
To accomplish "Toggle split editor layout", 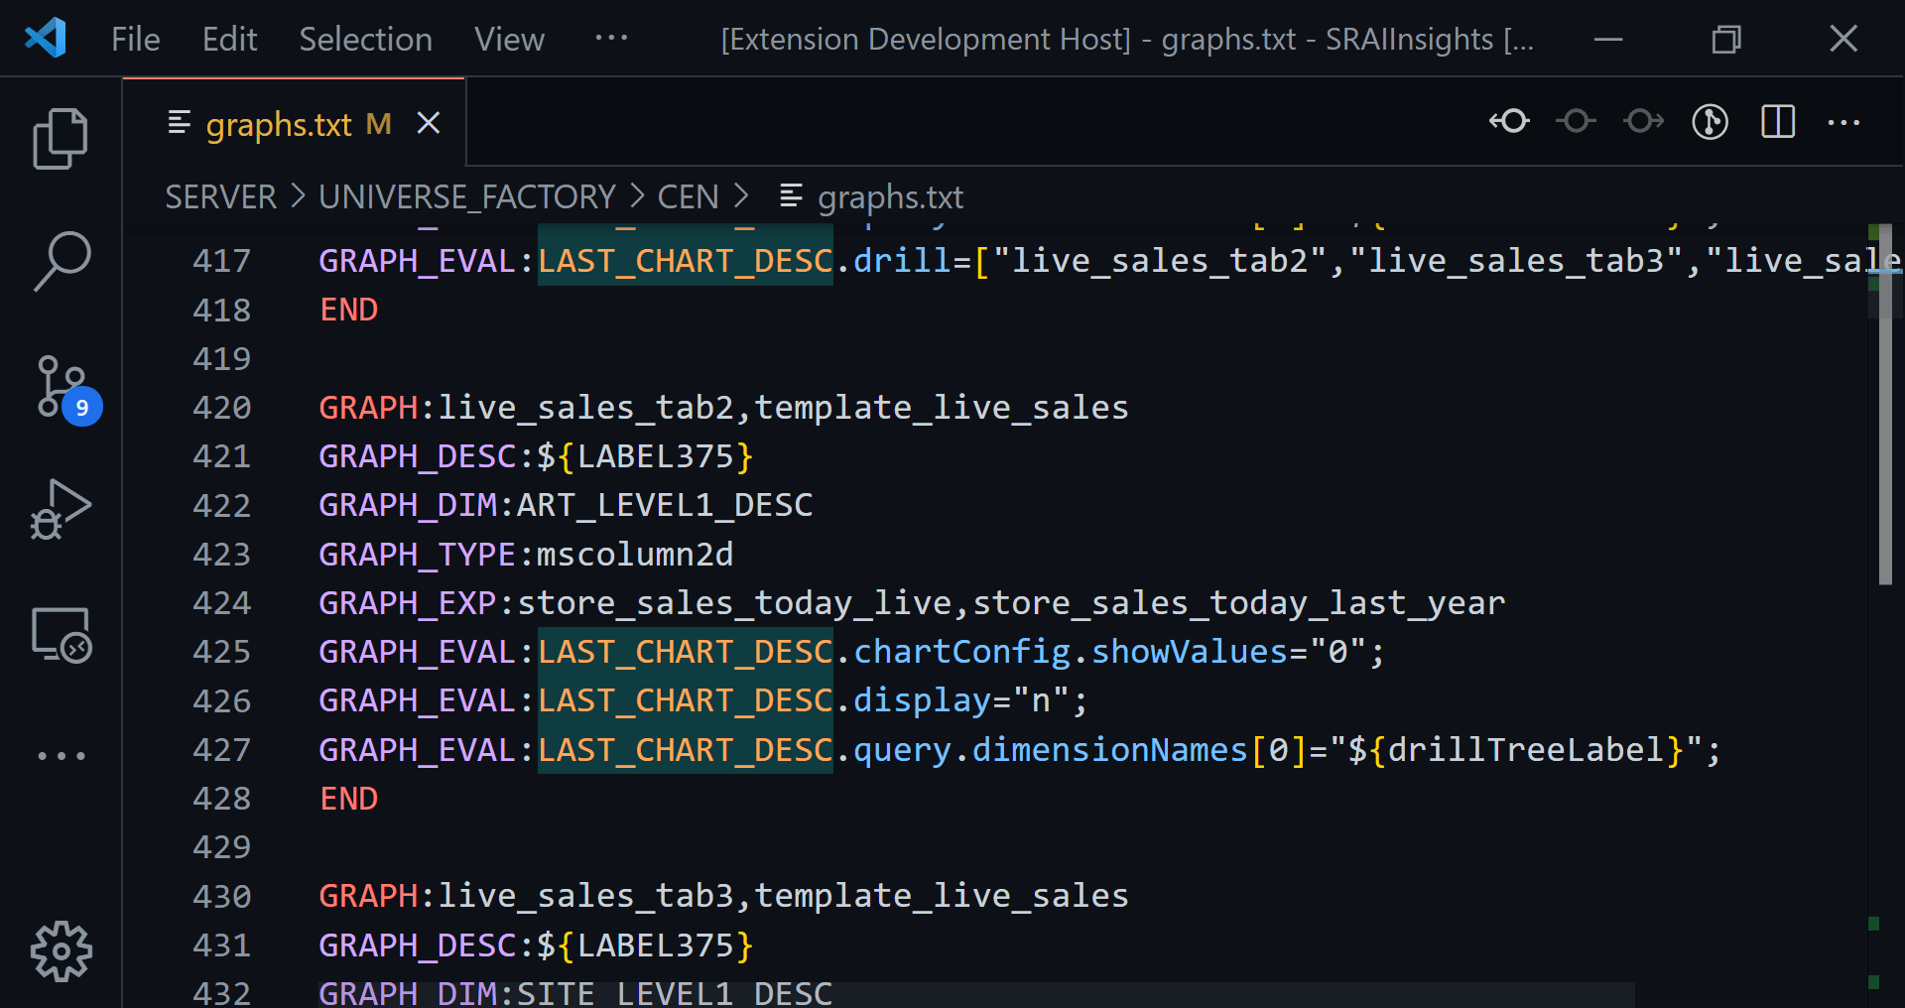I will [x=1778, y=122].
